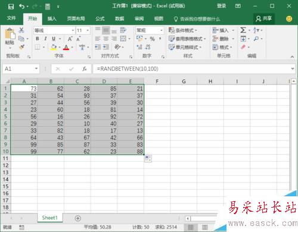Apply the red font color
298x232 pixels.
(66, 47)
